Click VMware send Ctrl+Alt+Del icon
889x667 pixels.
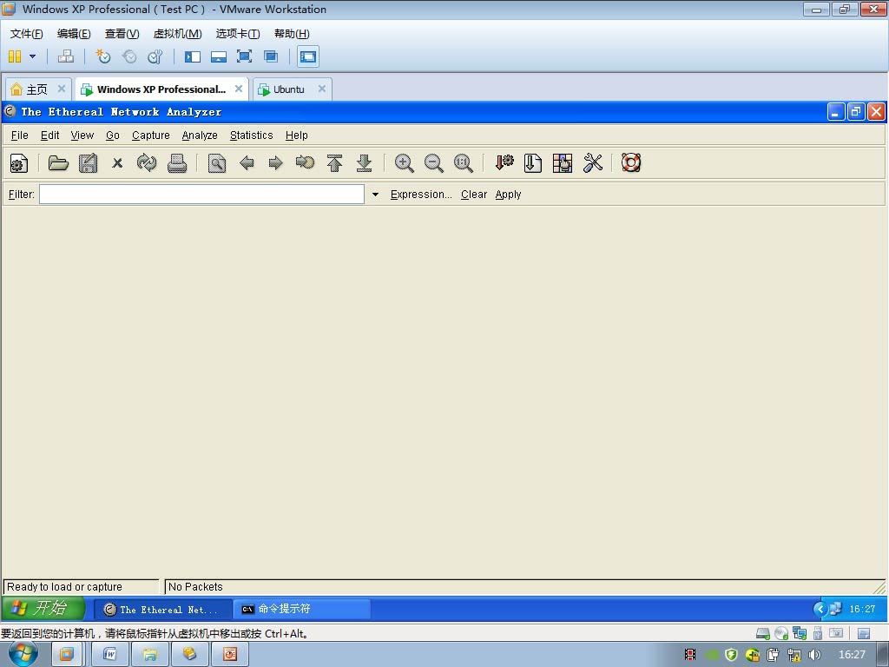[66, 56]
